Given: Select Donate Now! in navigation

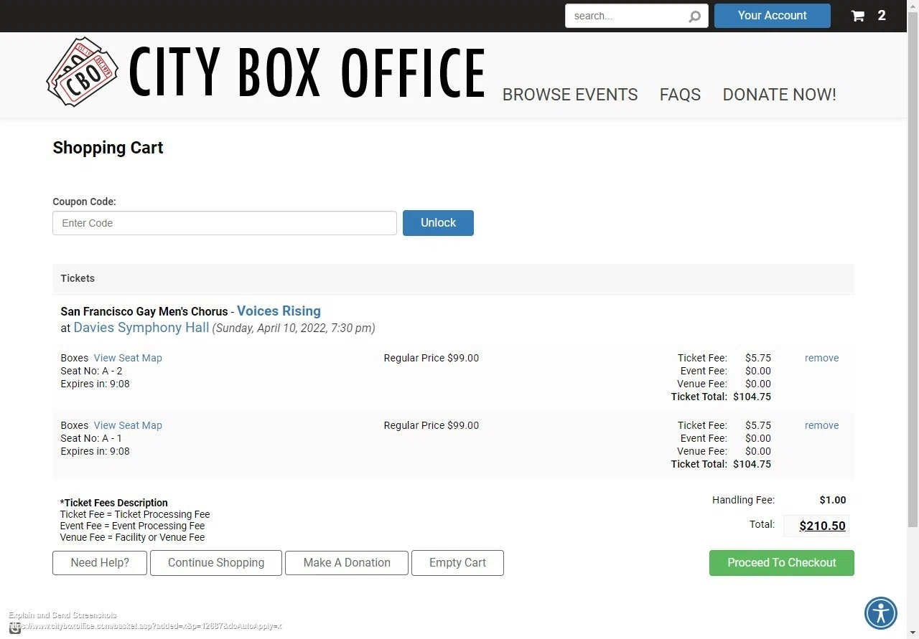Looking at the screenshot, I should point(779,95).
